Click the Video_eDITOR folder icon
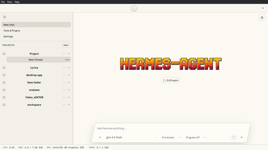The image size is (268, 150). [4, 97]
